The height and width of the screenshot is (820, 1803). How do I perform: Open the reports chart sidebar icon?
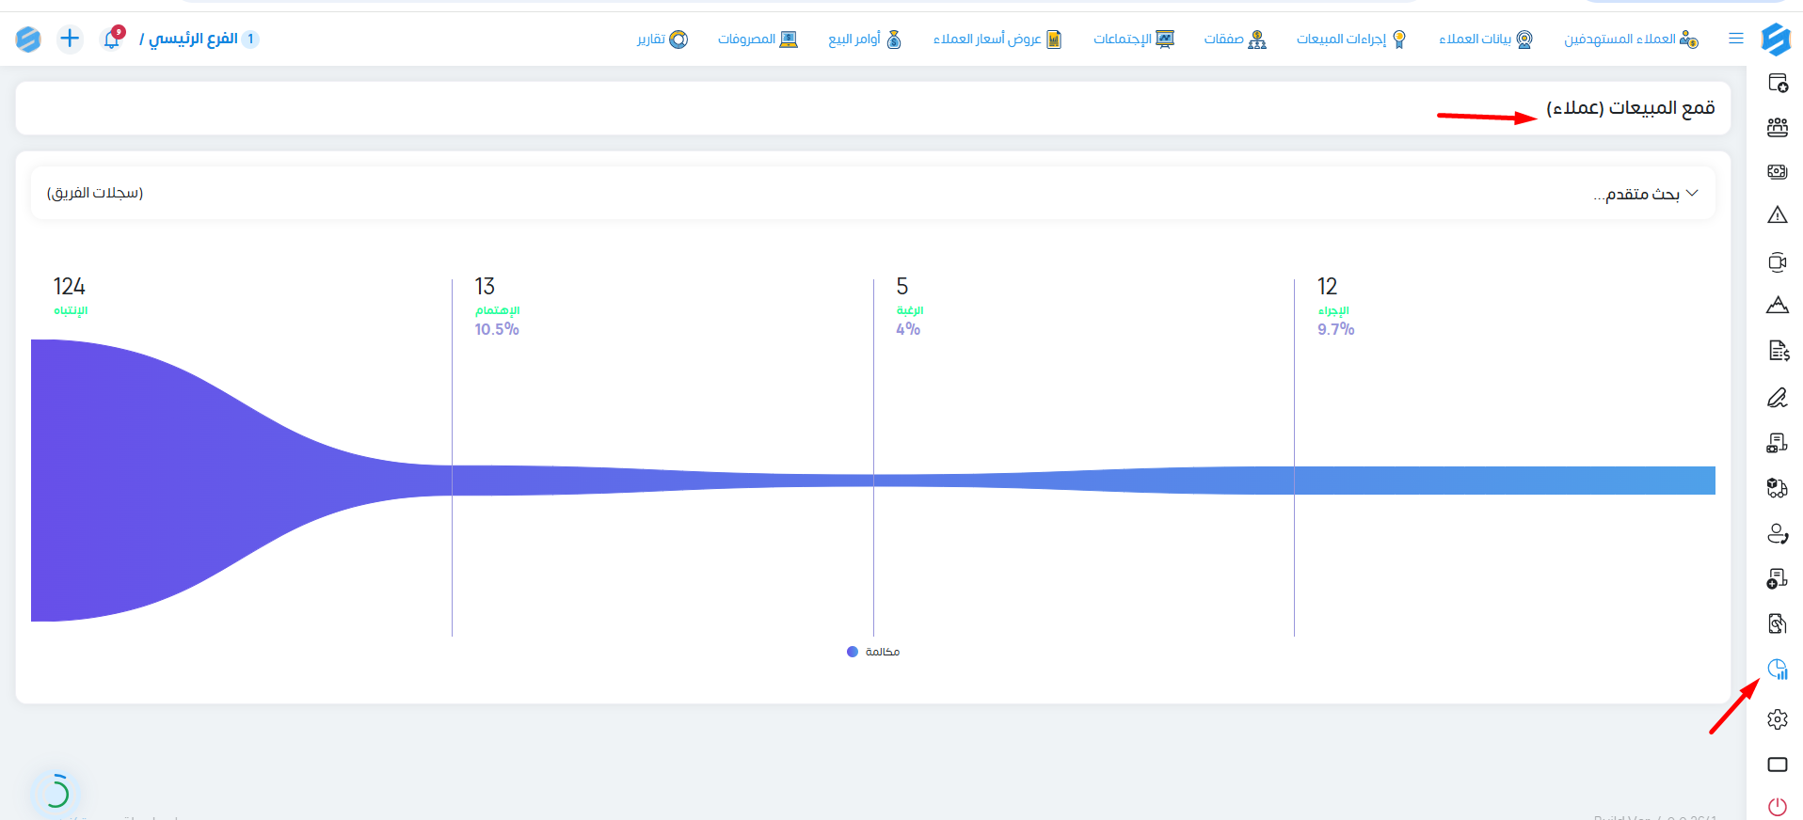[1777, 670]
